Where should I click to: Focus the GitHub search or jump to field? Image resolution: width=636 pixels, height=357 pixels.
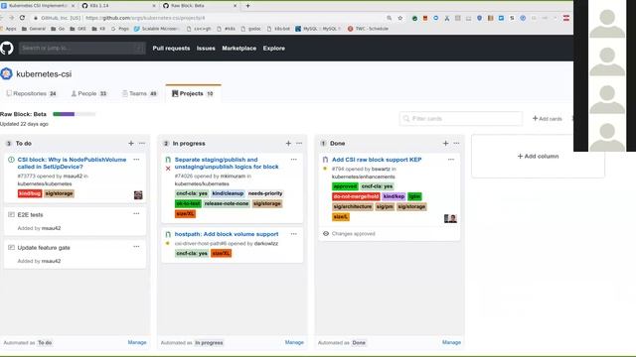tap(81, 49)
